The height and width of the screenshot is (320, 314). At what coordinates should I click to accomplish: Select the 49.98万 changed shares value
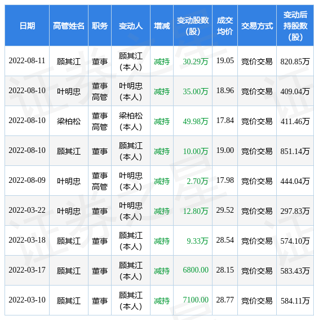pos(195,121)
